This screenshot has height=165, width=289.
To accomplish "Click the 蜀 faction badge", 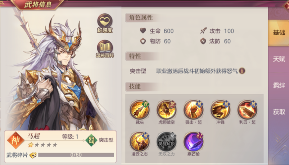I will [91, 140].
